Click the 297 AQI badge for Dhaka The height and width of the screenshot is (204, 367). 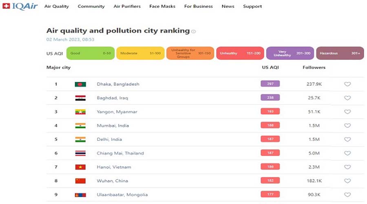tap(270, 84)
